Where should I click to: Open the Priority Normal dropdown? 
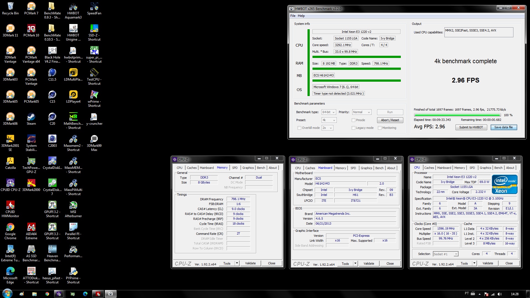click(362, 112)
